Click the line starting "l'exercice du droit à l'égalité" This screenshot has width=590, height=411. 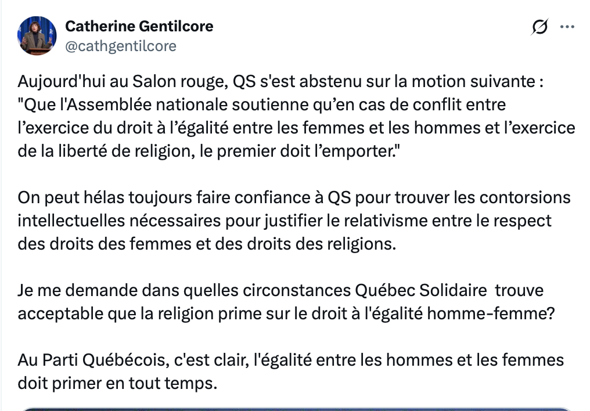click(x=296, y=127)
